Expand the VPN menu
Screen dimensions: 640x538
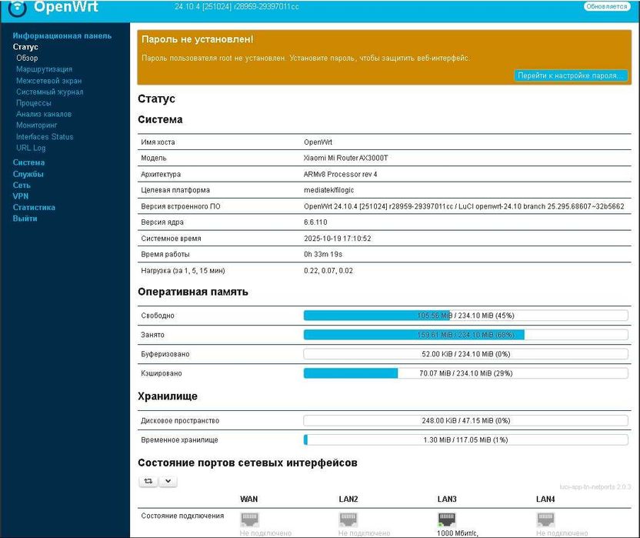[x=21, y=196]
